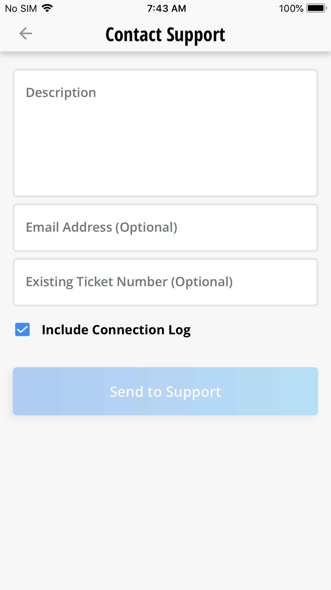Uncheck the Include Connection Log checkbox
Viewport: 331px width, 590px height.
click(22, 329)
